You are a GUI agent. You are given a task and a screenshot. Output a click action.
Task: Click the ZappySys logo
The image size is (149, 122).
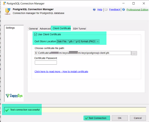[14, 96]
